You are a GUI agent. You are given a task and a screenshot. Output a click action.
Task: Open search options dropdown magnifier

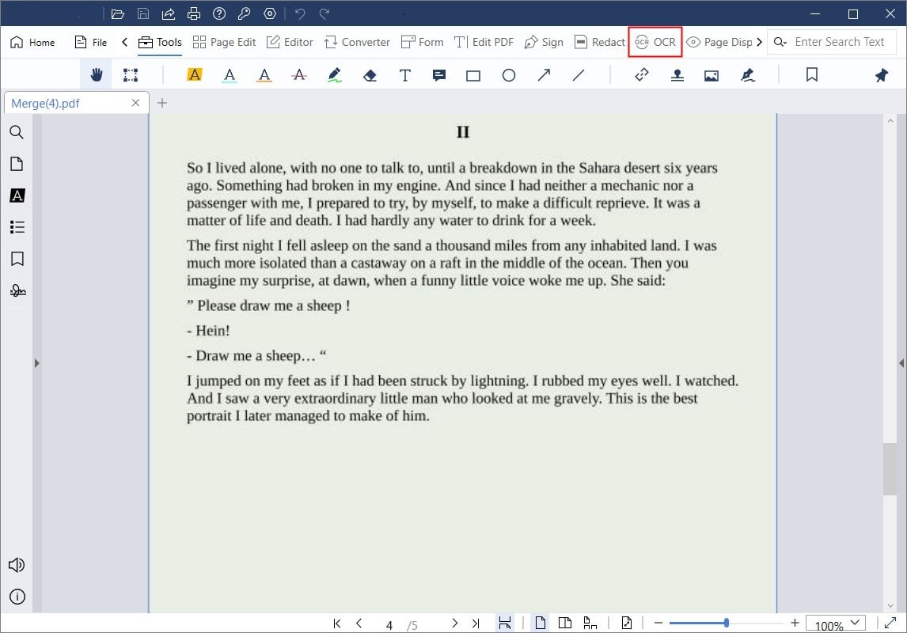point(780,42)
